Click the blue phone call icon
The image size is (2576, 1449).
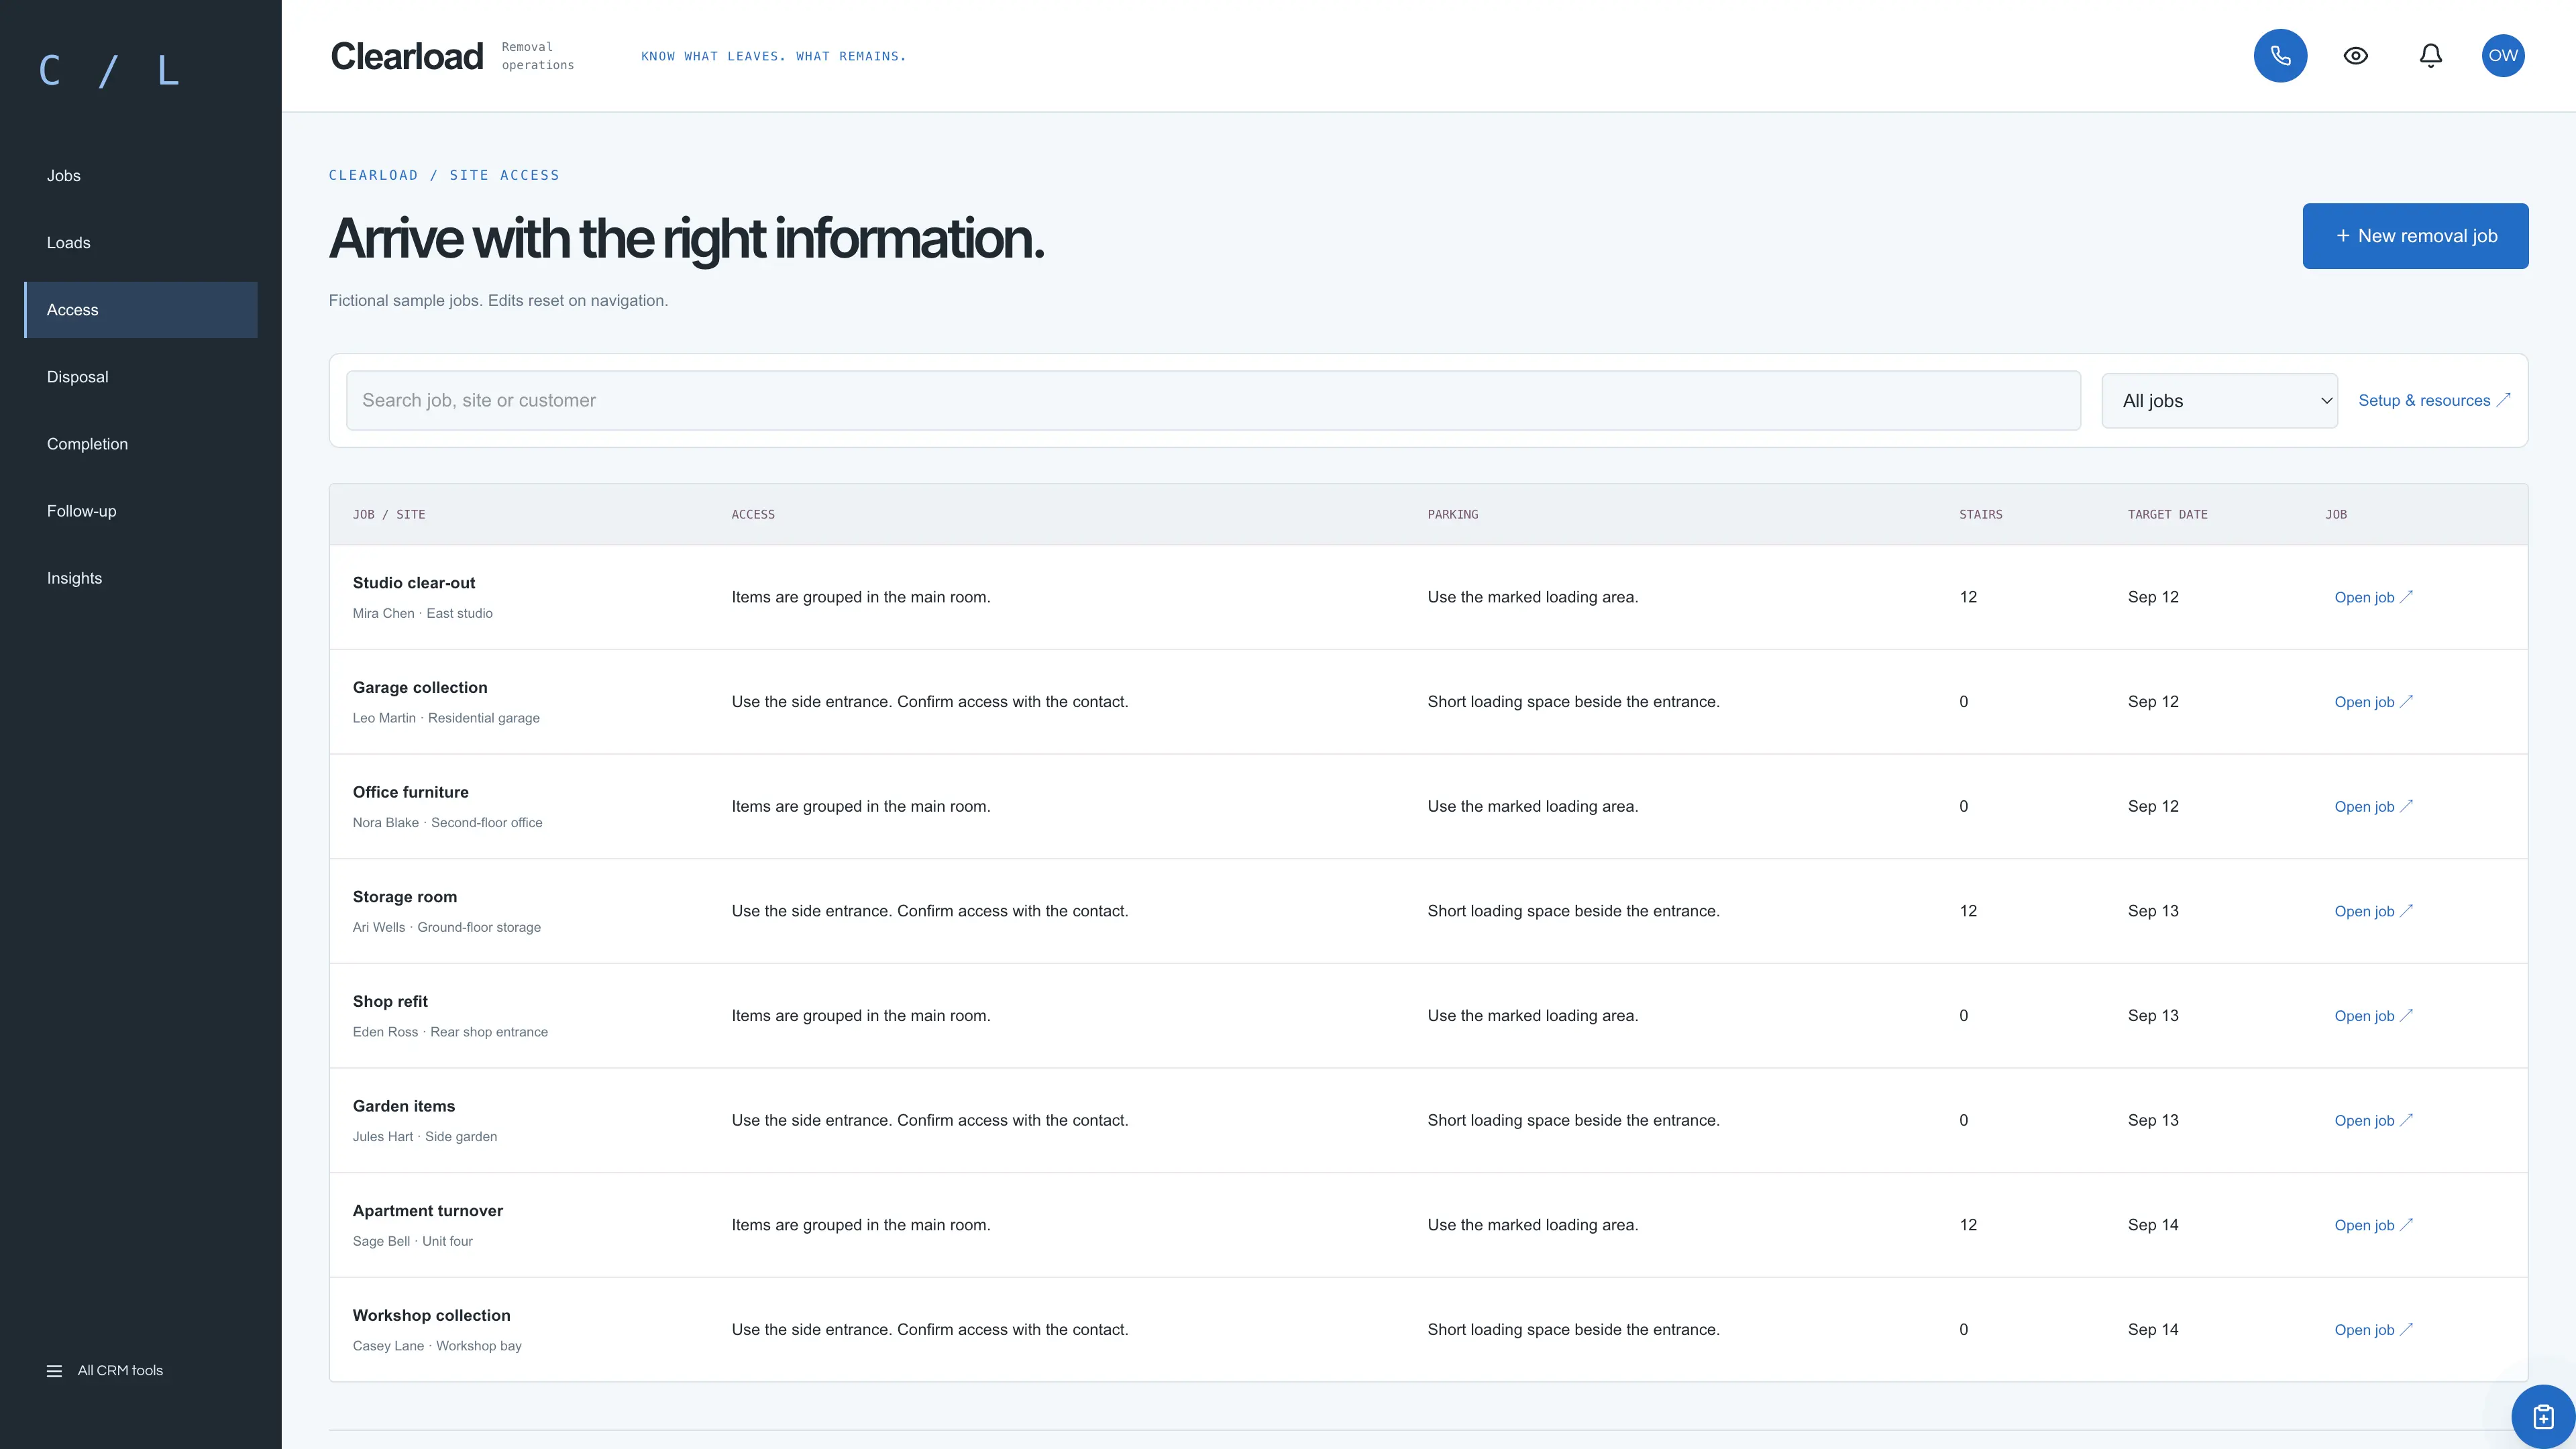[2280, 56]
